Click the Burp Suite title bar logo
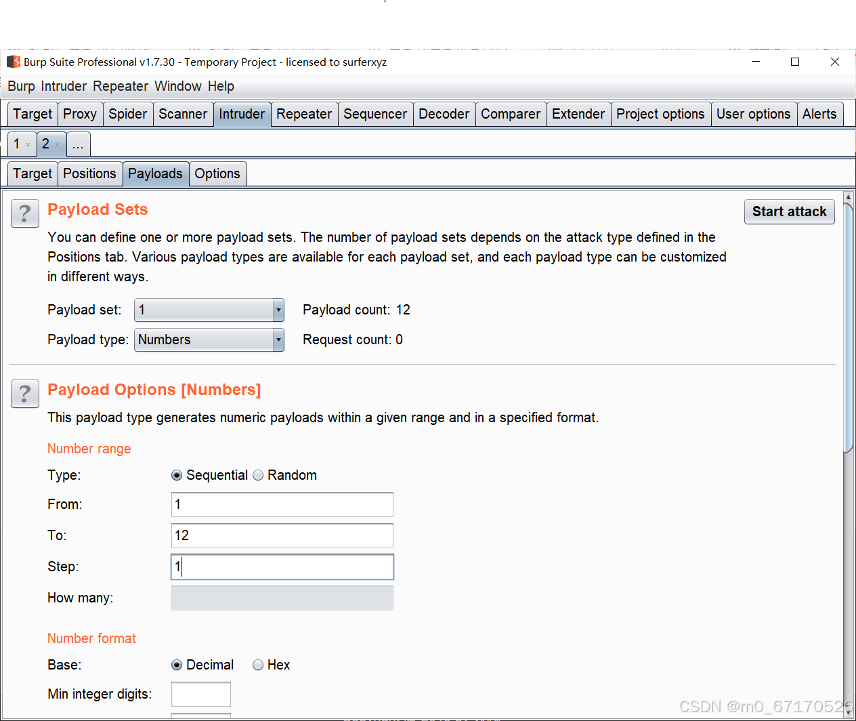Image resolution: width=856 pixels, height=721 pixels. (14, 62)
